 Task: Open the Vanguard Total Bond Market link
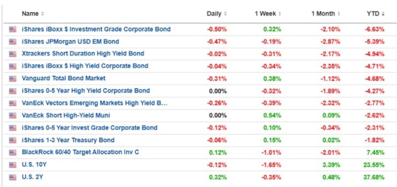click(64, 78)
